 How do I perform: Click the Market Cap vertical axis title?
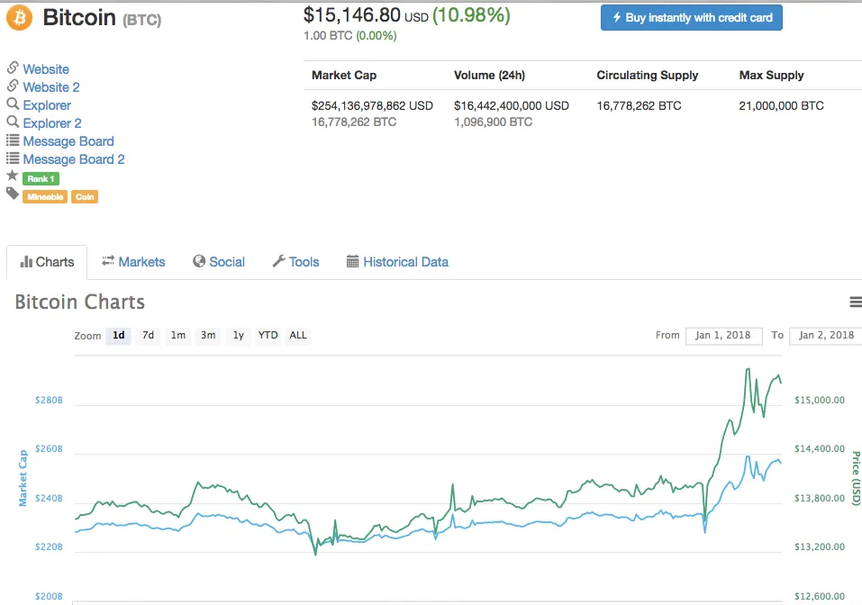(x=23, y=477)
